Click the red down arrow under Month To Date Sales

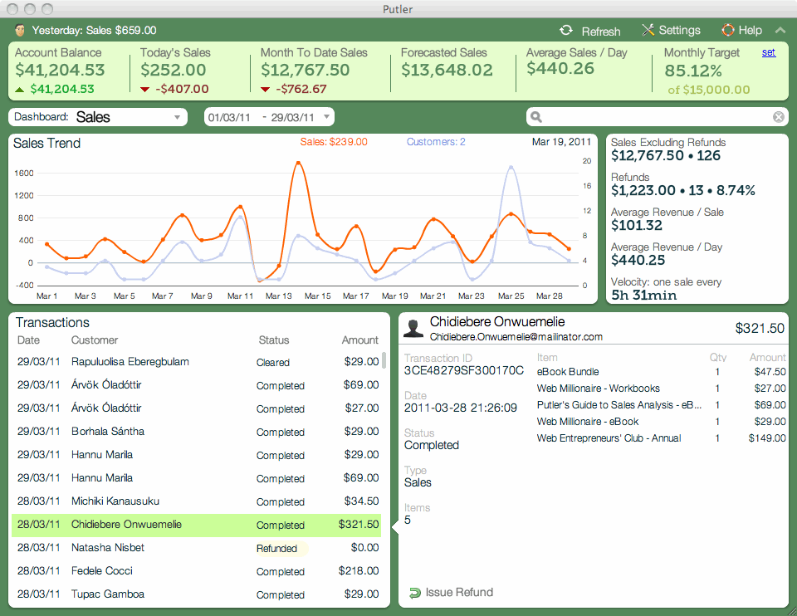coord(265,90)
